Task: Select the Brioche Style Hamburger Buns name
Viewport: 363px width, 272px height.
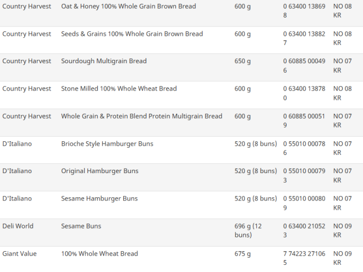Action: click(x=107, y=144)
